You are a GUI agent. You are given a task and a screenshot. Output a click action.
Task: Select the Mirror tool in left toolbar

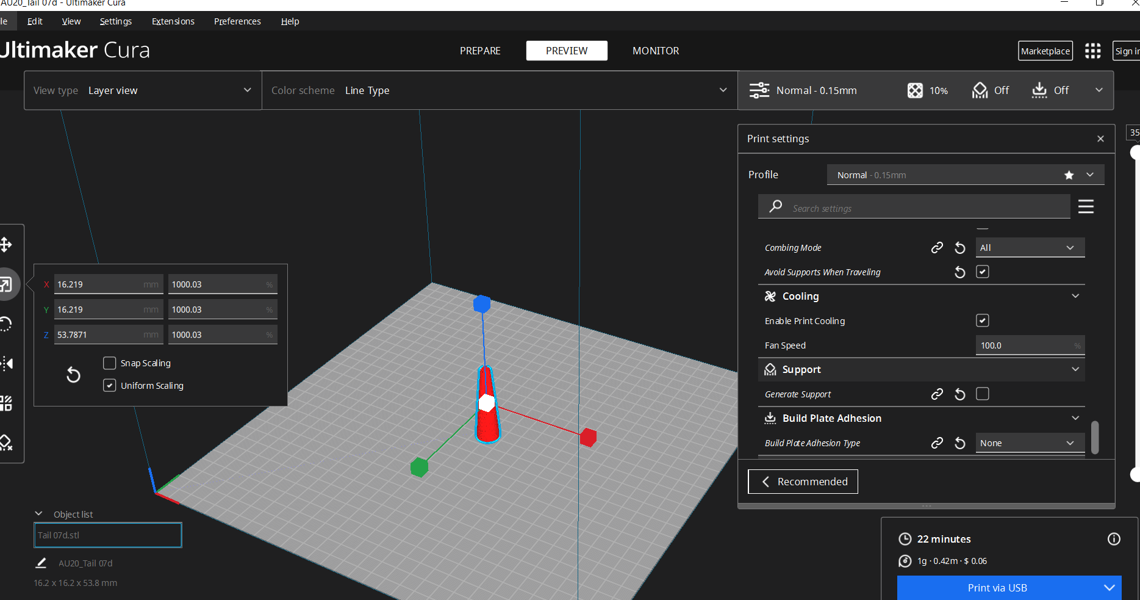pyautogui.click(x=6, y=364)
